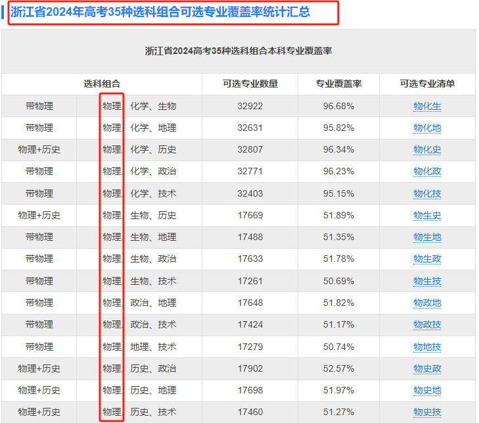Click the combination cell 物理、生物、历史

tap(139, 215)
